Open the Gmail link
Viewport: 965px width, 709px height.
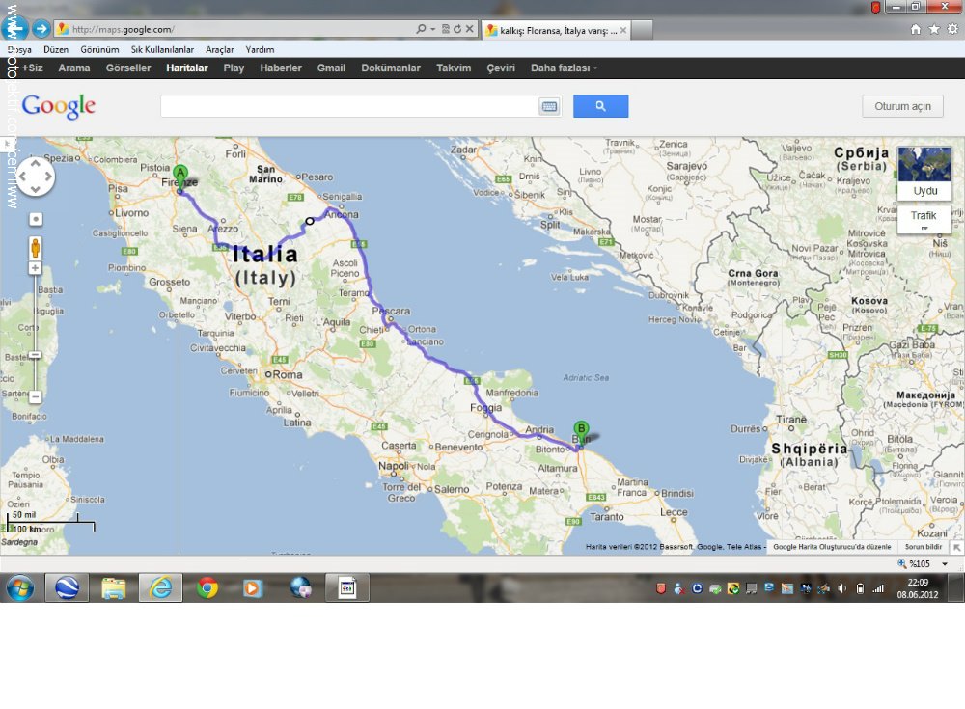[331, 68]
